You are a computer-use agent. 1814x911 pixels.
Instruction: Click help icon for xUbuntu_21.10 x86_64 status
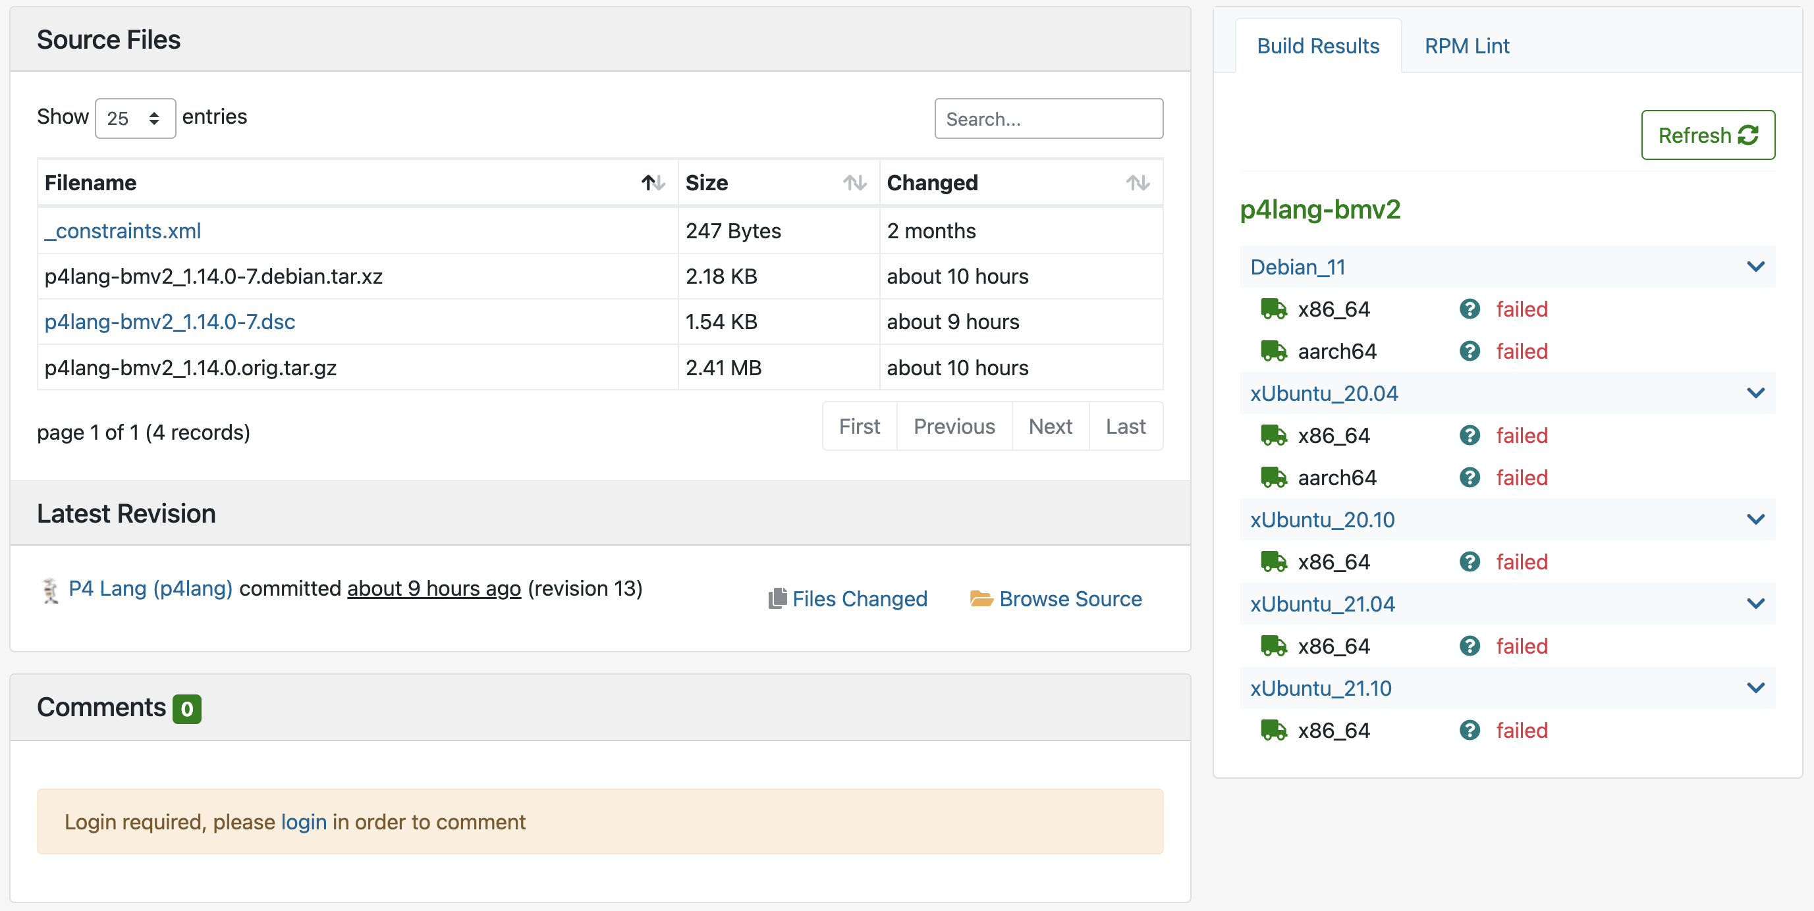point(1470,730)
